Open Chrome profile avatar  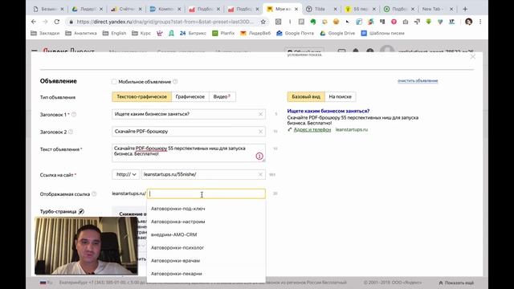point(468,22)
